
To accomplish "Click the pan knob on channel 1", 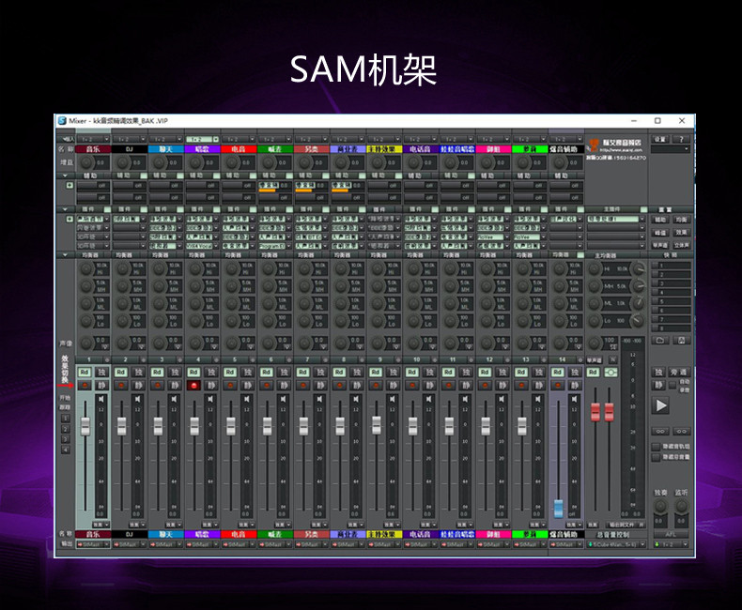I will click(86, 343).
